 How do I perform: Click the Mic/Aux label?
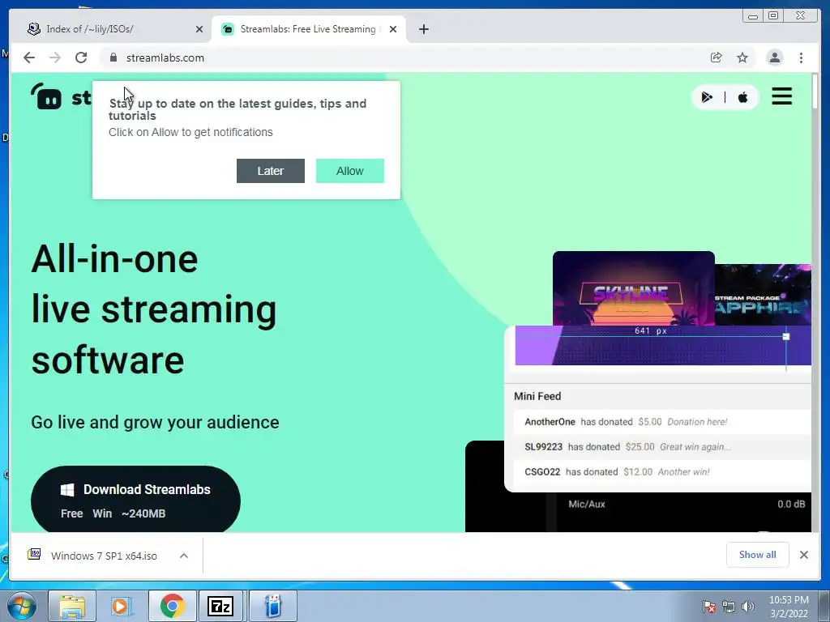click(587, 504)
